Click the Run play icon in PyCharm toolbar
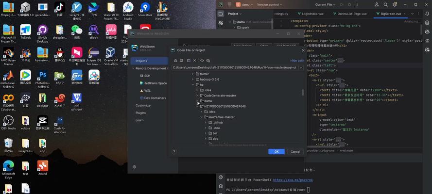This screenshot has width=432, height=194. tap(342, 4)
